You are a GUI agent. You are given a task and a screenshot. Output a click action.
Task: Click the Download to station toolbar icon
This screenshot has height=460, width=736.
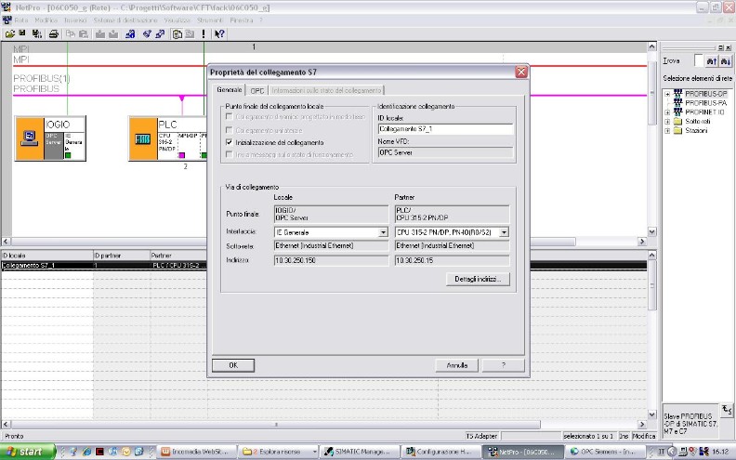click(100, 33)
